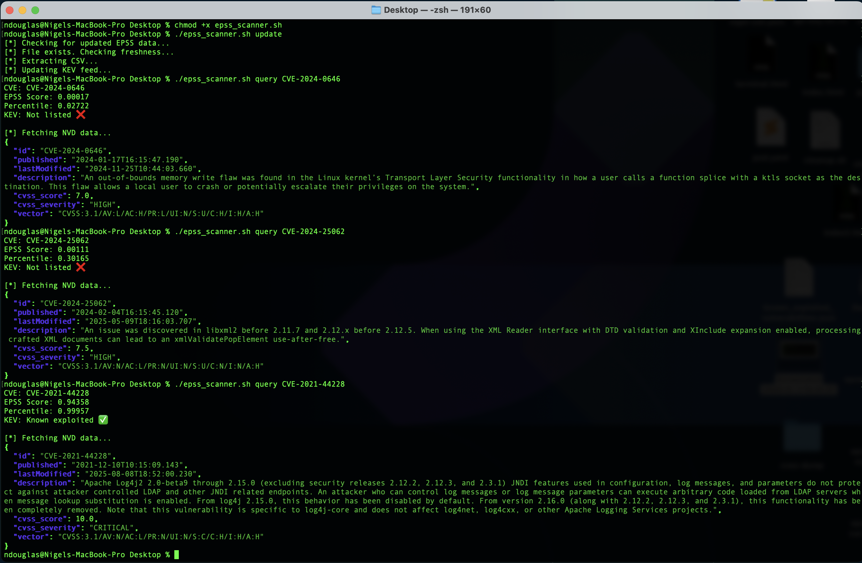Click the 'query CVE-2024-0646' command line
This screenshot has width=862, height=563.
(172, 79)
